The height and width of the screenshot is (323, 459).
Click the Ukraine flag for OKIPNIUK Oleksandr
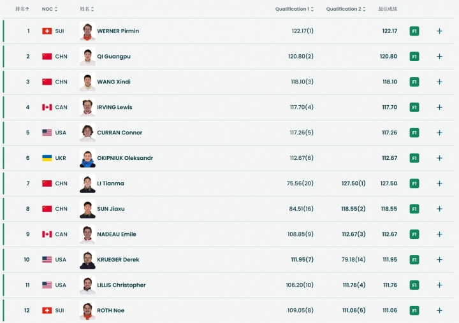coord(47,158)
